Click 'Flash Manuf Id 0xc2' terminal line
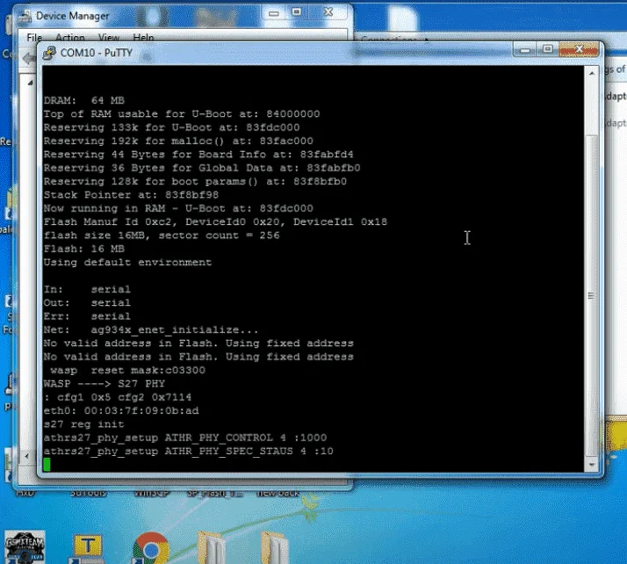 (215, 221)
